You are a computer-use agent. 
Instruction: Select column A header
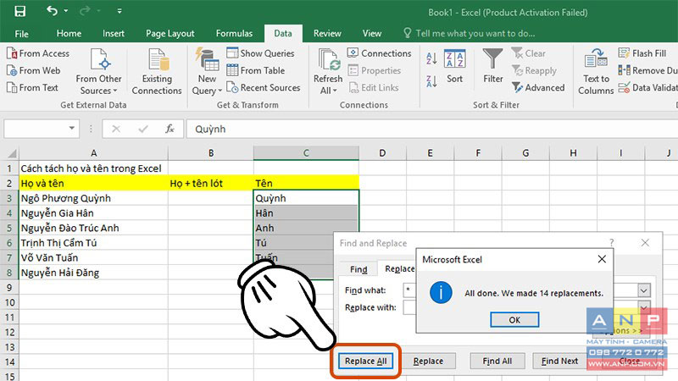93,153
